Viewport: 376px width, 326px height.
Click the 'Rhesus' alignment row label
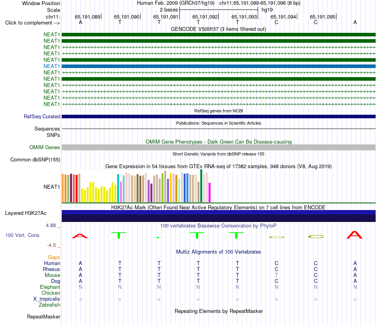(51, 269)
